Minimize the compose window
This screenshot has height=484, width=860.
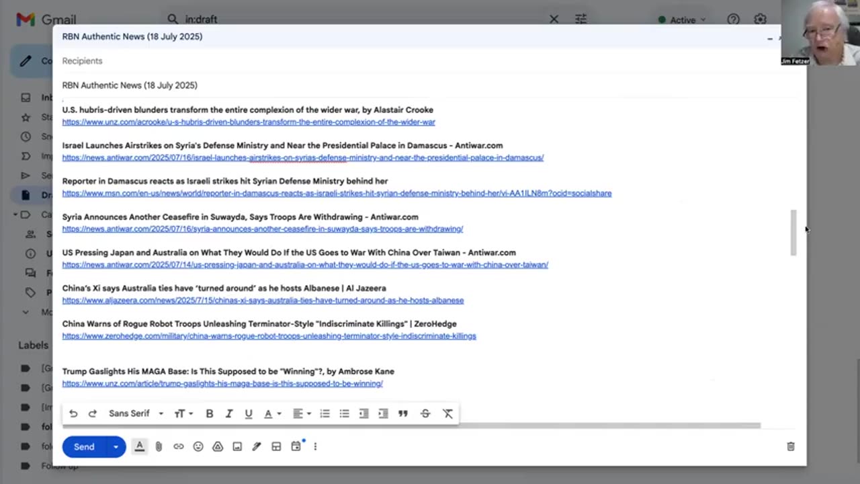pyautogui.click(x=770, y=38)
